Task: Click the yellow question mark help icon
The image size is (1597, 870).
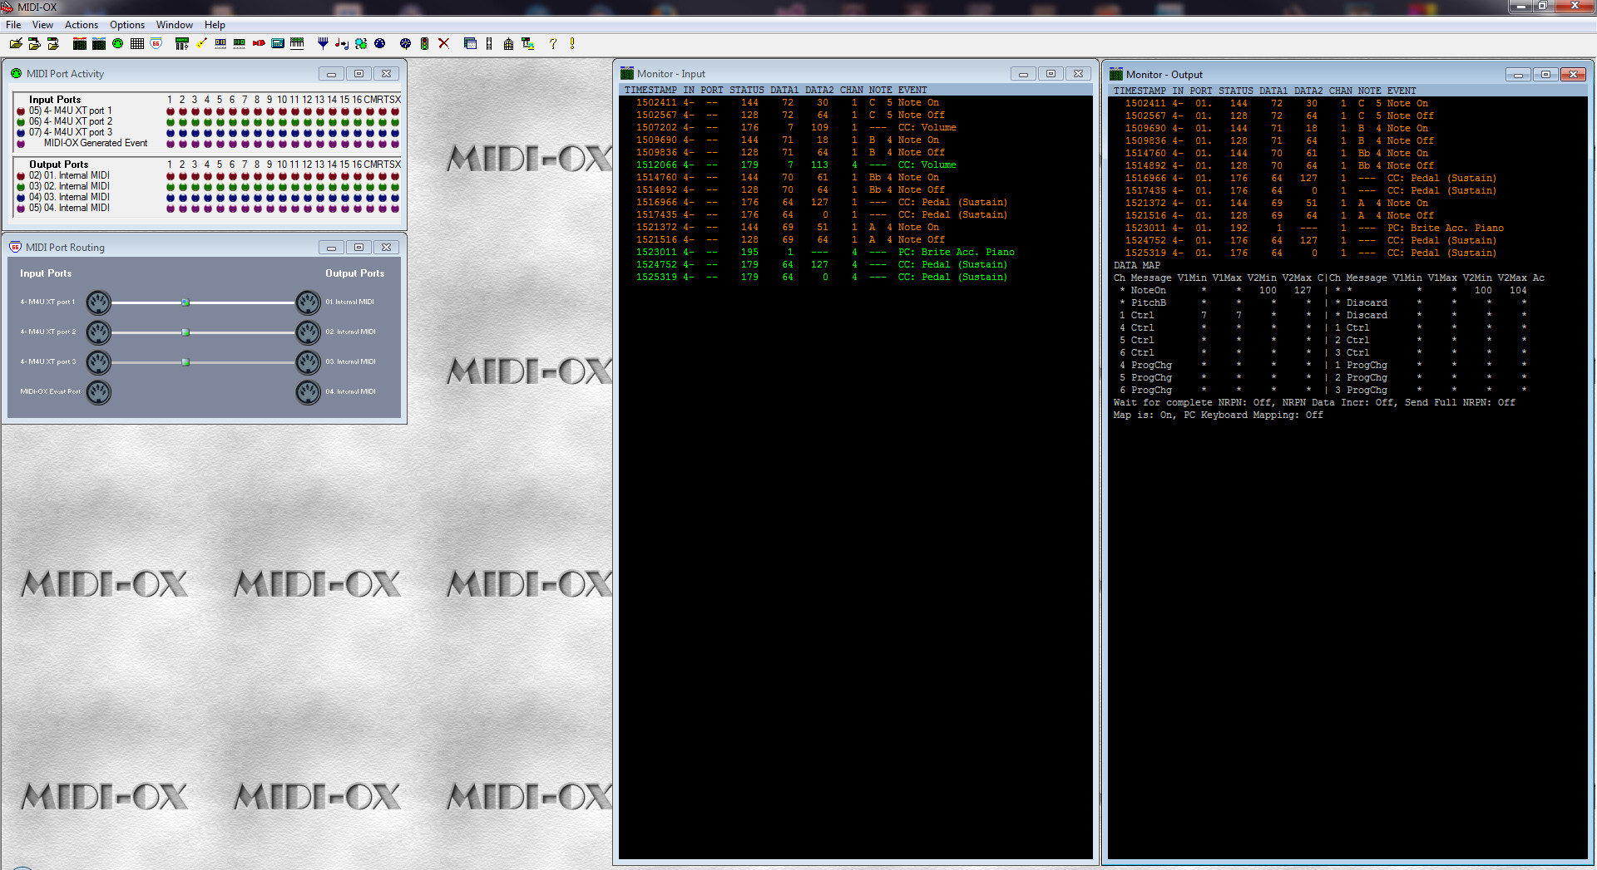Action: click(x=553, y=43)
